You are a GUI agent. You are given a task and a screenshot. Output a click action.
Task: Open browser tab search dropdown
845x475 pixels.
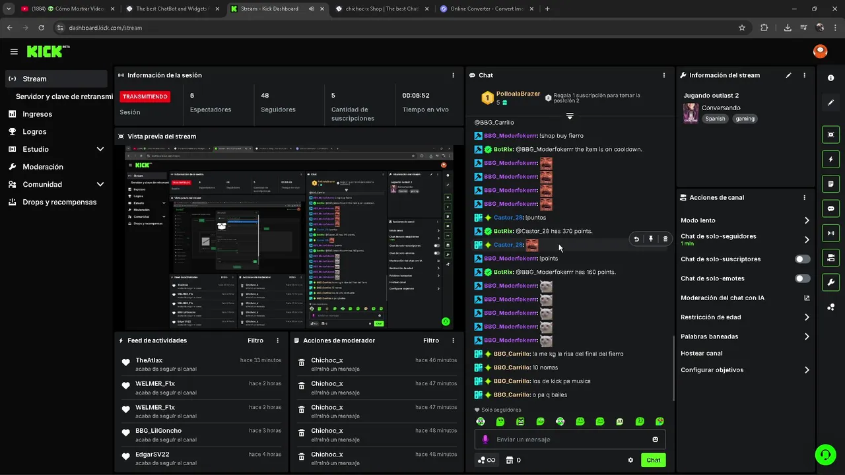[x=9, y=9]
